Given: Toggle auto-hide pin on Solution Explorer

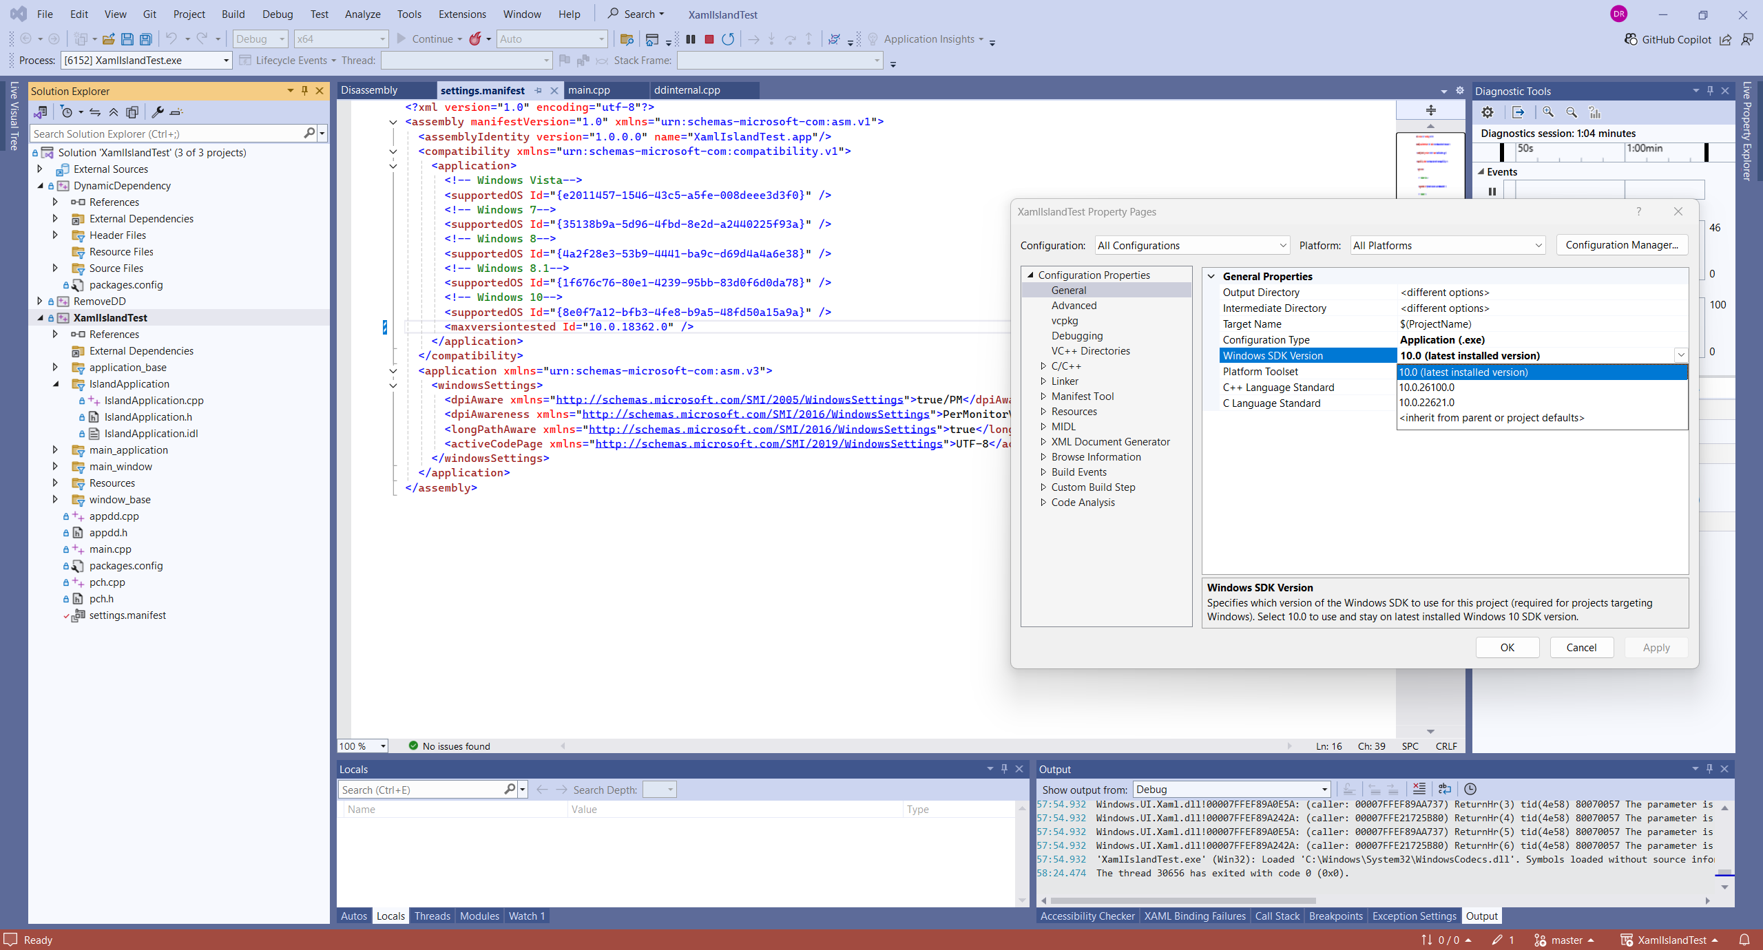Looking at the screenshot, I should [304, 91].
